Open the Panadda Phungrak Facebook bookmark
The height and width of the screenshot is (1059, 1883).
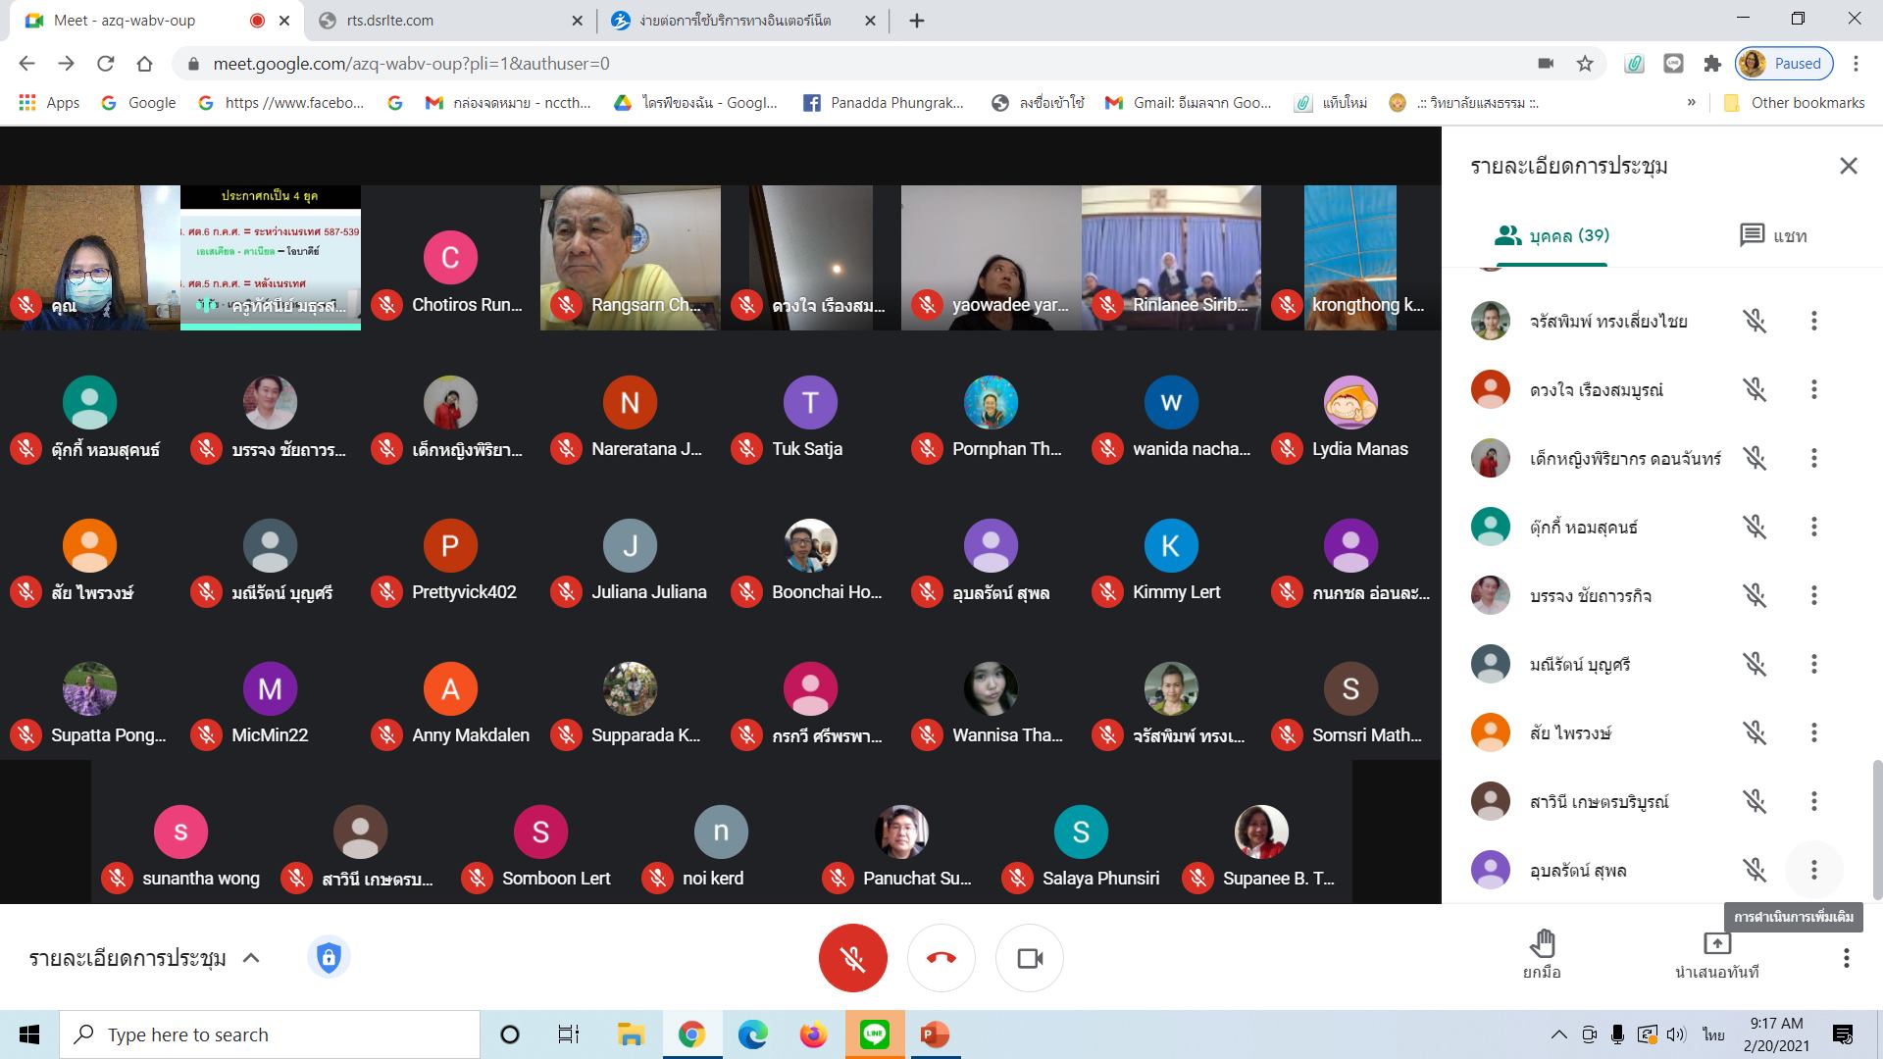(x=883, y=103)
